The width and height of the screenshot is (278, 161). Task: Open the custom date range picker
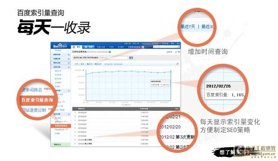(x=113, y=64)
